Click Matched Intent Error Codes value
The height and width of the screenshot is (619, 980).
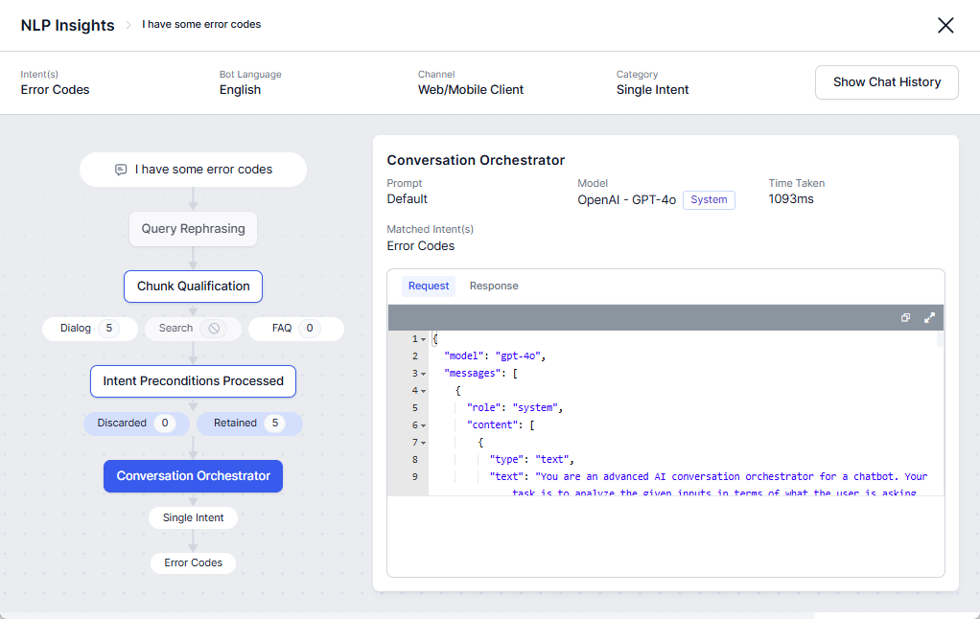421,246
